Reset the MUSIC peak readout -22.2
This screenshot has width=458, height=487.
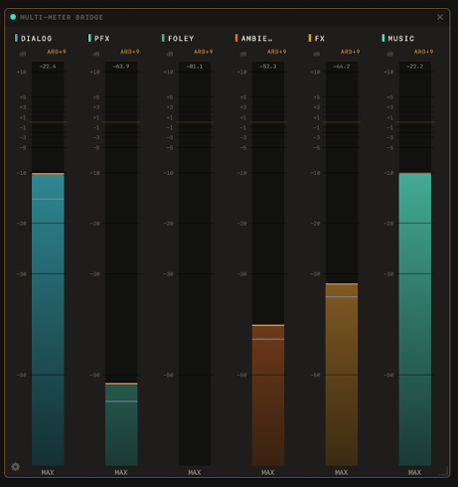coord(415,67)
